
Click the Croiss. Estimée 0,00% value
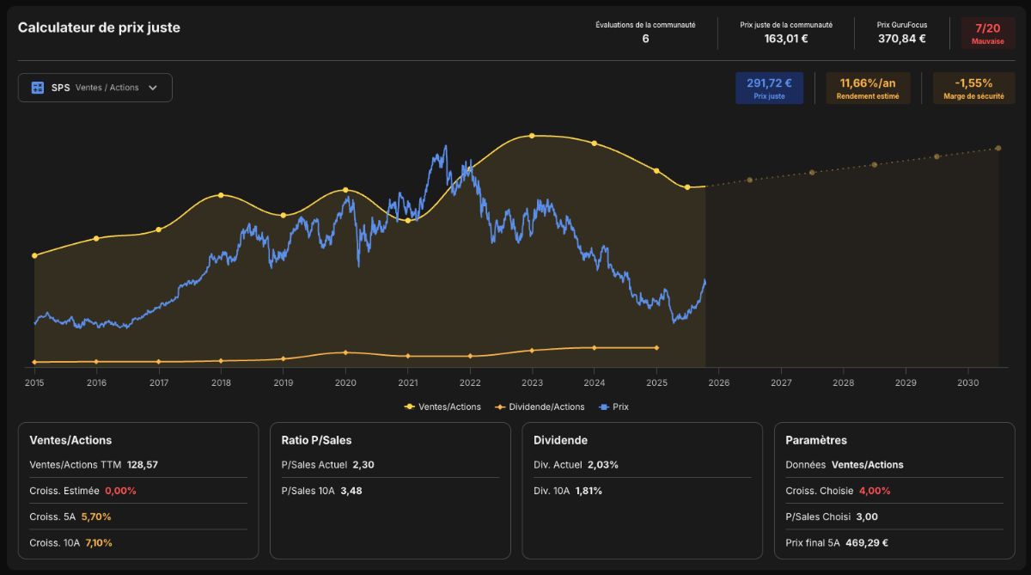120,491
